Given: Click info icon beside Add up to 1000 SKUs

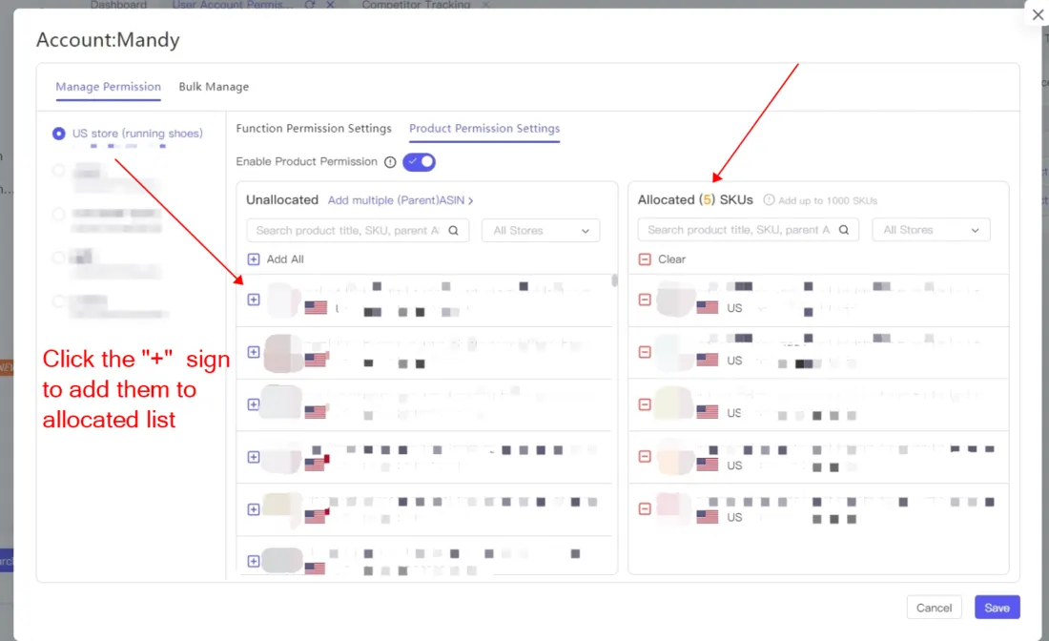Looking at the screenshot, I should [770, 200].
